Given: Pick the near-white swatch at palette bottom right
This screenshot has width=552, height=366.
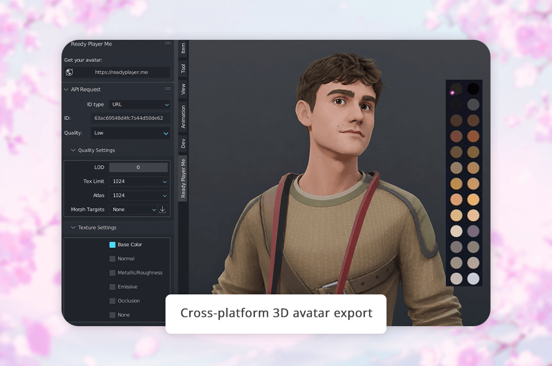Looking at the screenshot, I should pos(473,278).
